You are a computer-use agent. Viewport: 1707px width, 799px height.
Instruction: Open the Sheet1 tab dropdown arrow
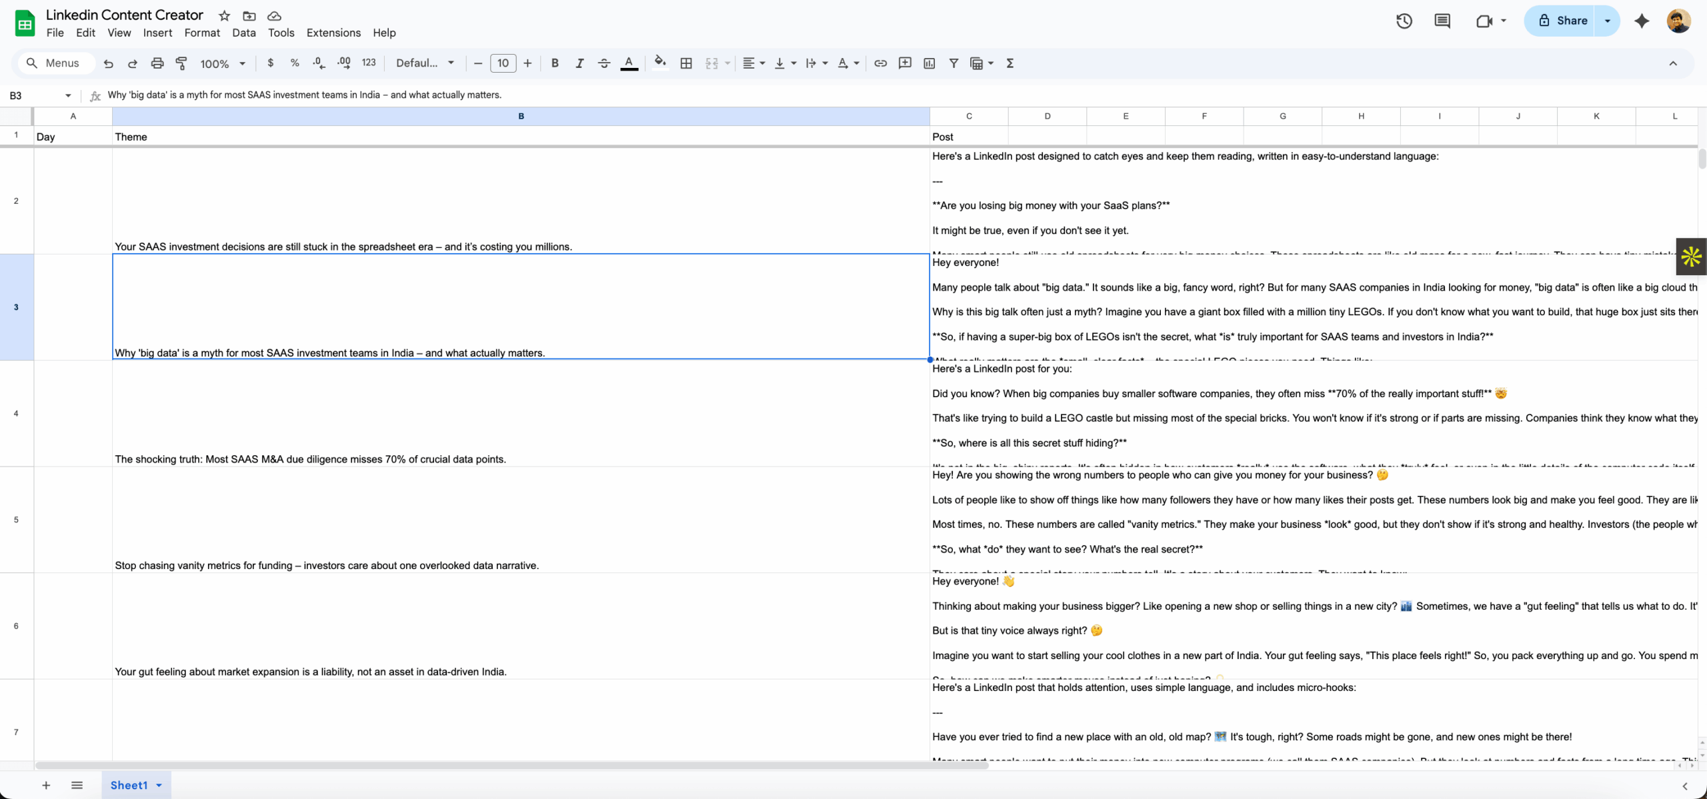[x=159, y=785]
